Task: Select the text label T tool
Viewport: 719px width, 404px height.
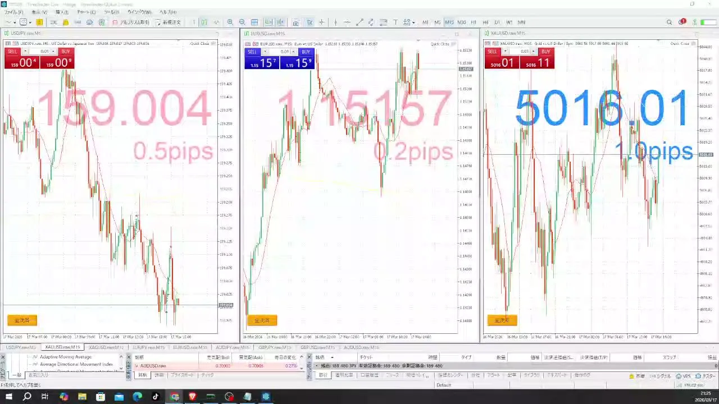Action: coord(395,22)
